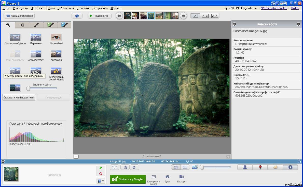Toggle the star on this photo
Image resolution: width=303 pixels, height=187 pixels.
(x=115, y=167)
